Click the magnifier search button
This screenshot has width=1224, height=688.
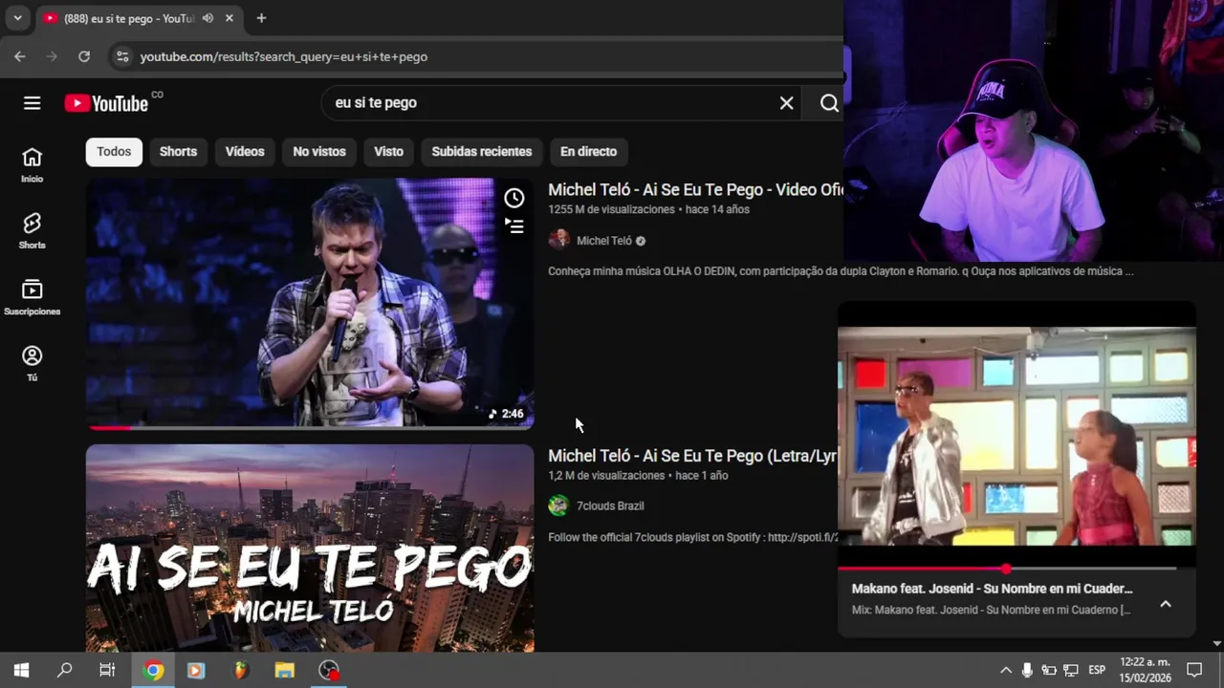tap(829, 103)
